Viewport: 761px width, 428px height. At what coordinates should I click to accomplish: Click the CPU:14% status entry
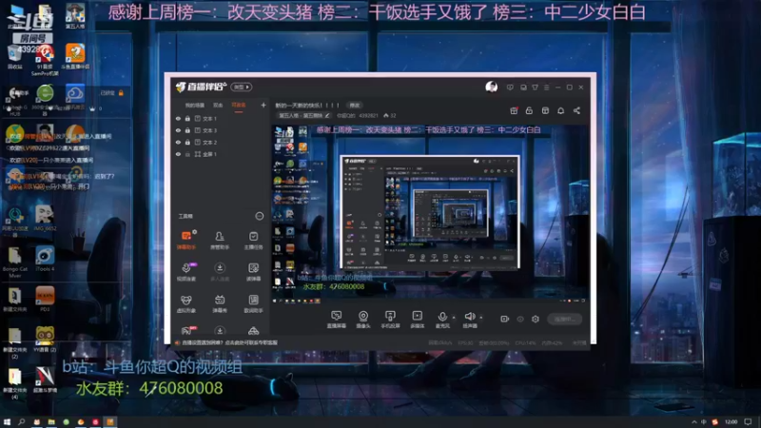click(x=526, y=342)
